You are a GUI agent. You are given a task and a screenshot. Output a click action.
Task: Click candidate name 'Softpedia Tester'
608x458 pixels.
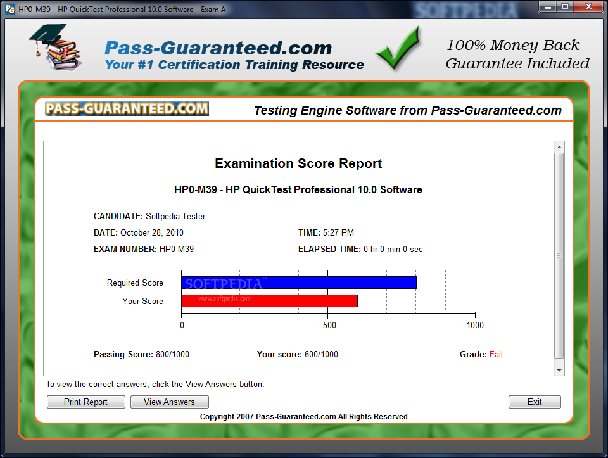pos(175,217)
